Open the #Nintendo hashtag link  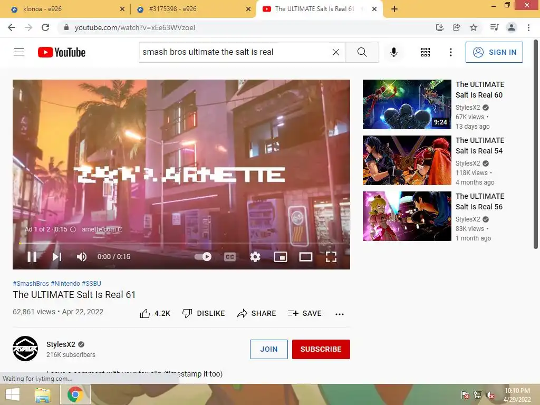pos(65,283)
